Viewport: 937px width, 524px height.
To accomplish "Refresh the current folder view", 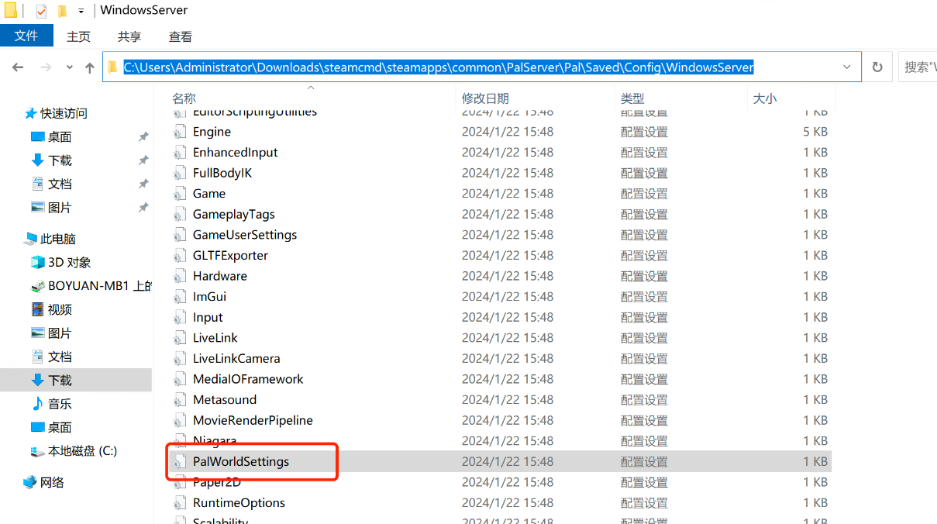I will (x=877, y=67).
